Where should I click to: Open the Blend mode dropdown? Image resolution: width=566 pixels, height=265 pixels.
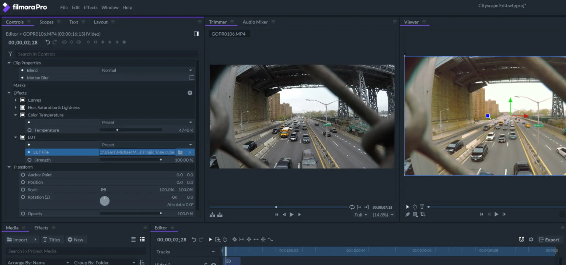pos(147,70)
